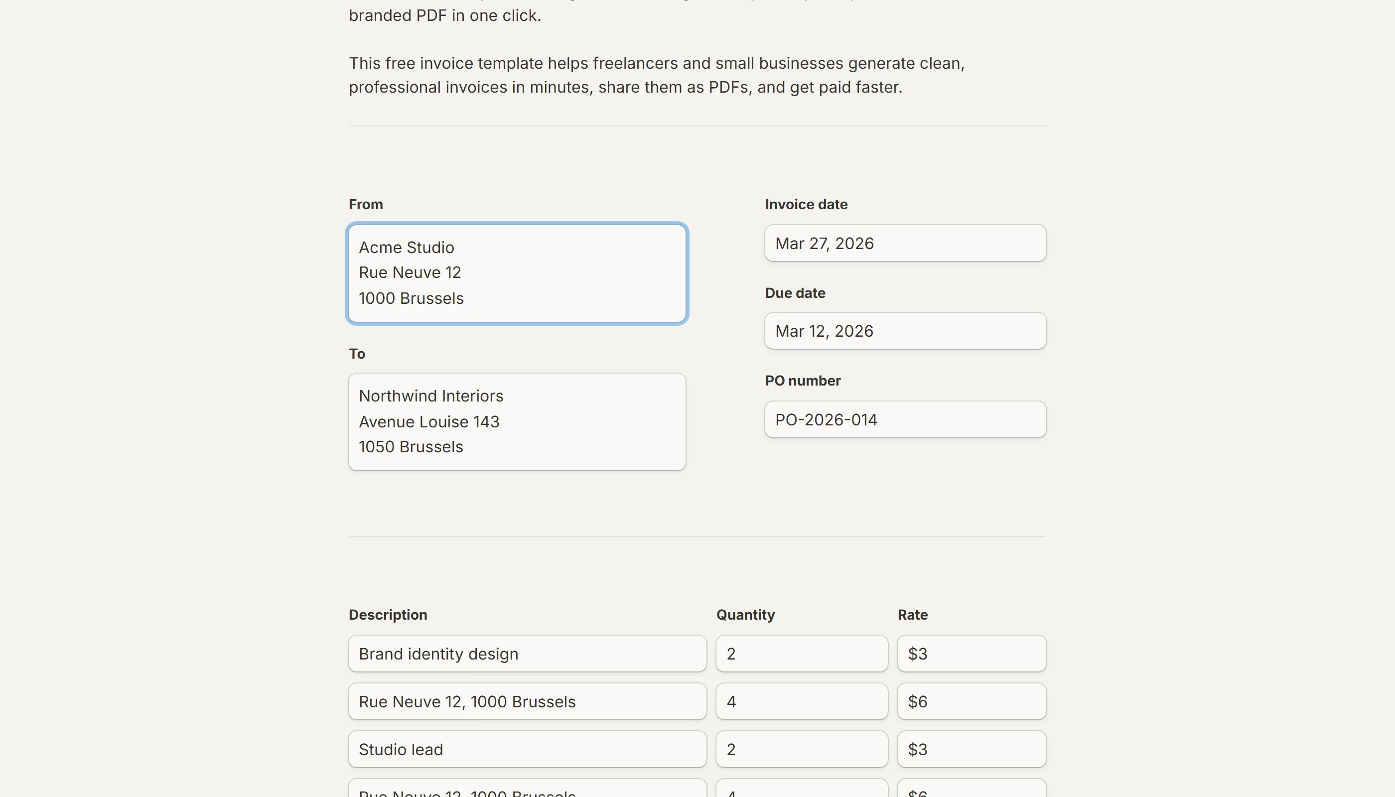Edit the Studio lead description field
This screenshot has width=1395, height=797.
tap(527, 749)
